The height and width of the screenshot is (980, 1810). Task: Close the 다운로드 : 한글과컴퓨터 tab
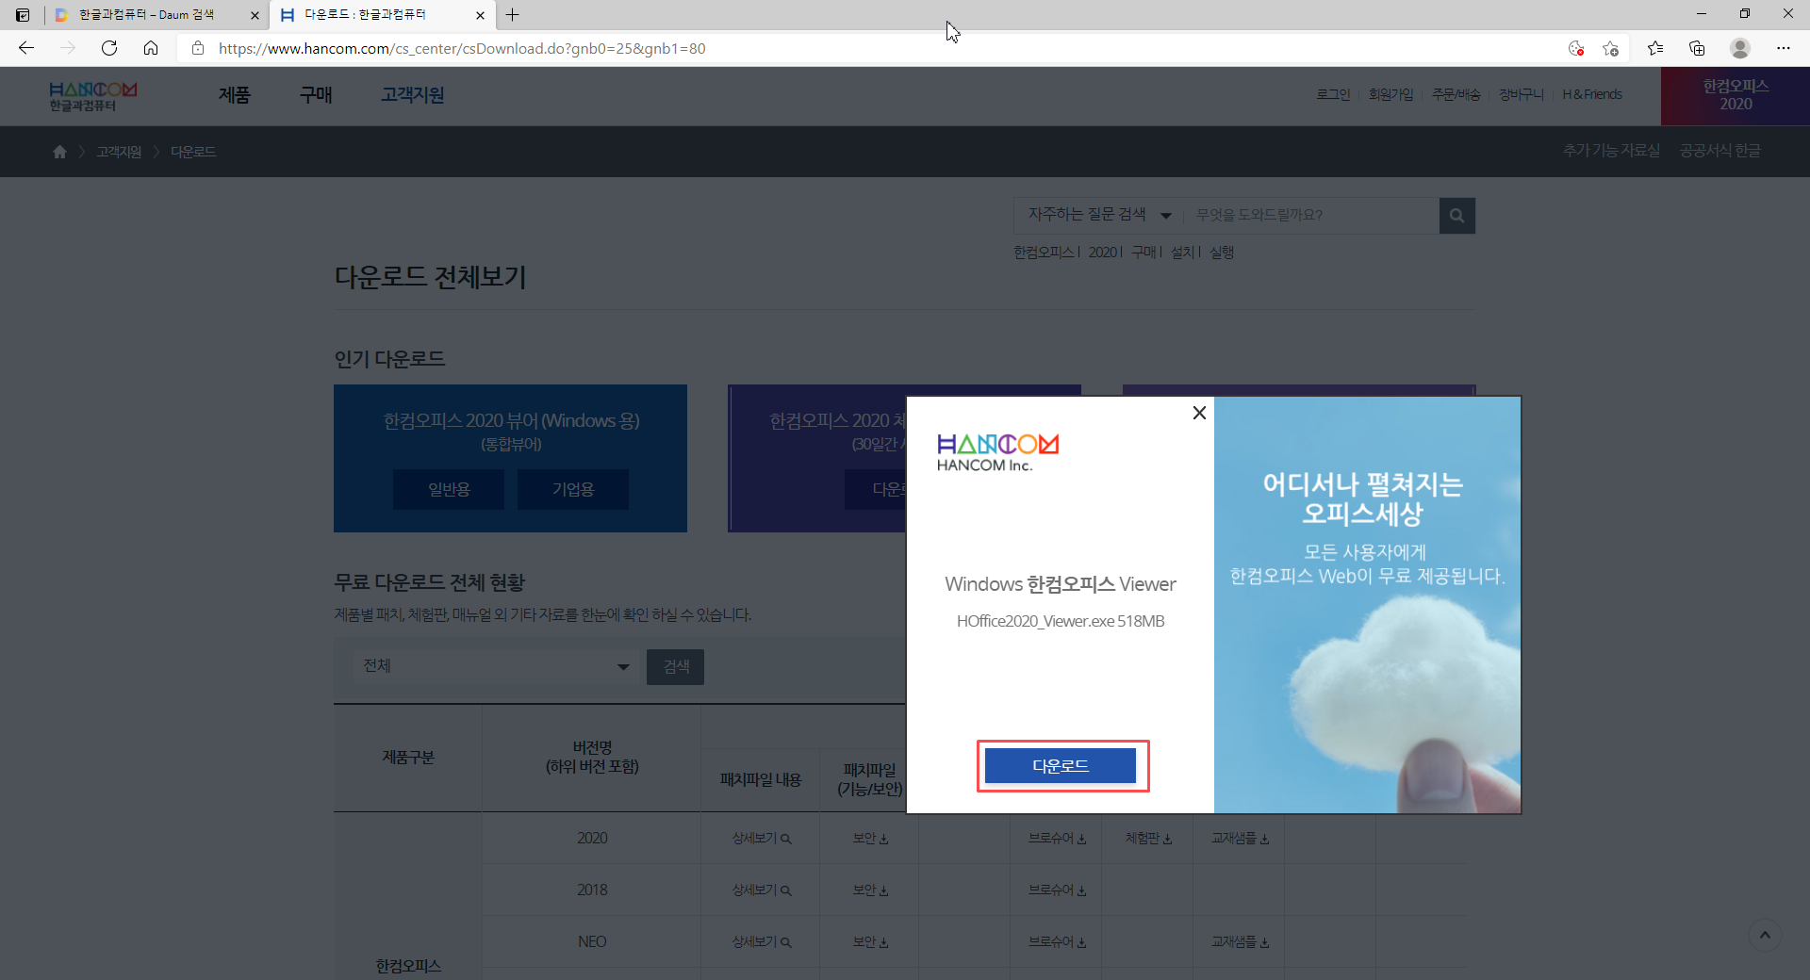coord(480,15)
